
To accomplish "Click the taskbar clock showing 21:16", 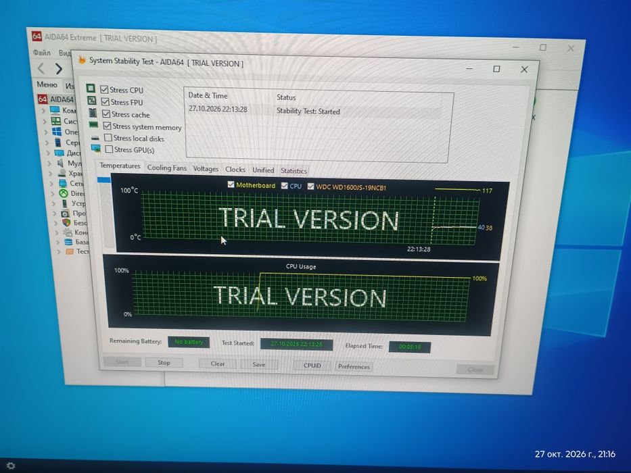I will click(x=575, y=454).
